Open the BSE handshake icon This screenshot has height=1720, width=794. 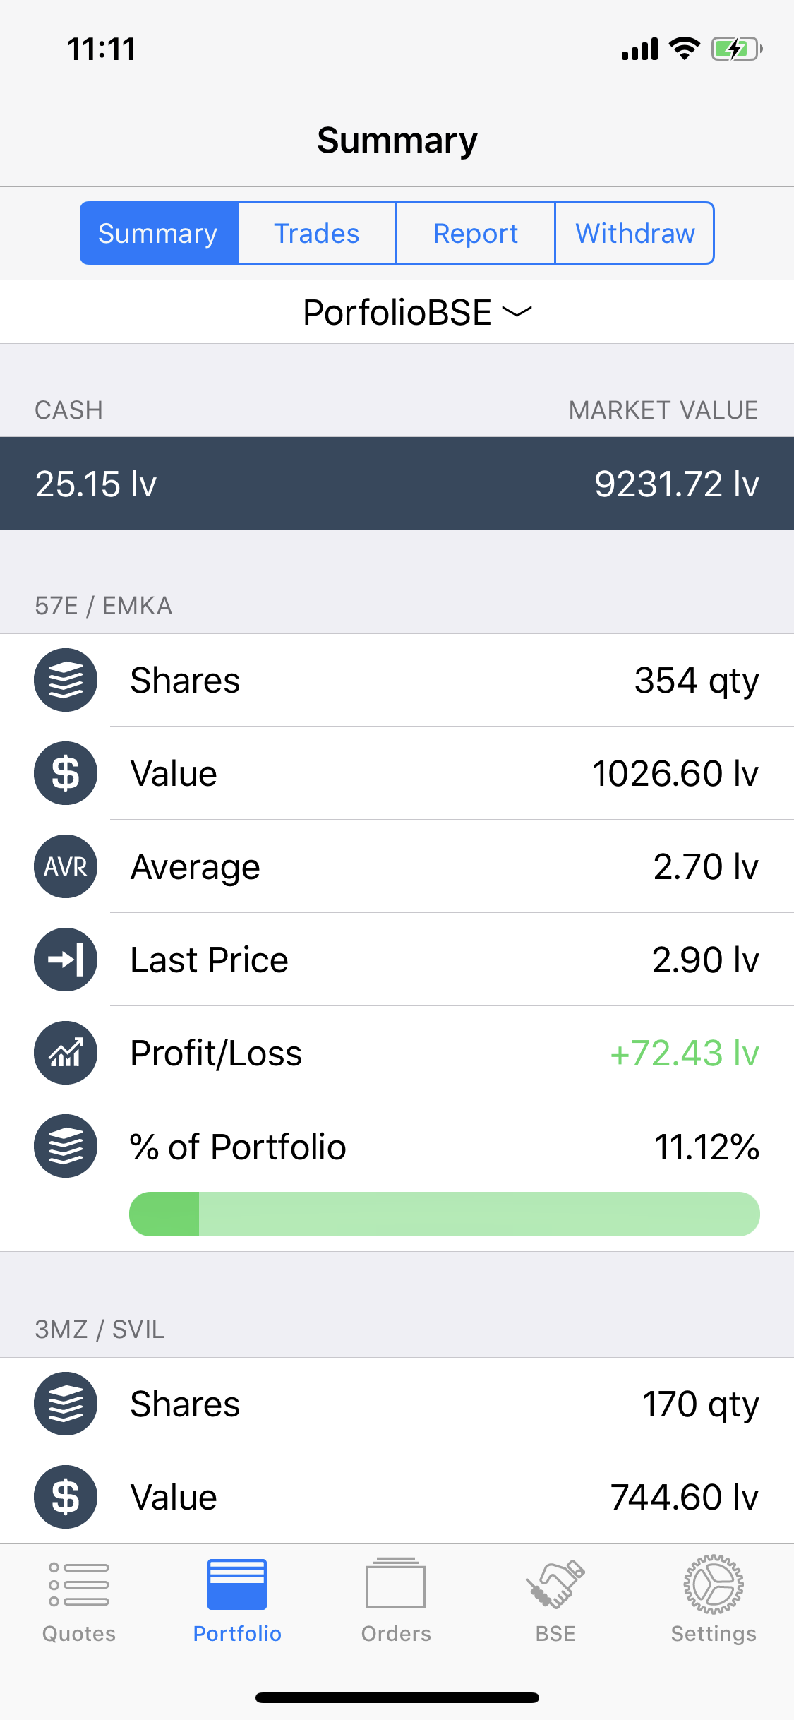click(x=555, y=1585)
